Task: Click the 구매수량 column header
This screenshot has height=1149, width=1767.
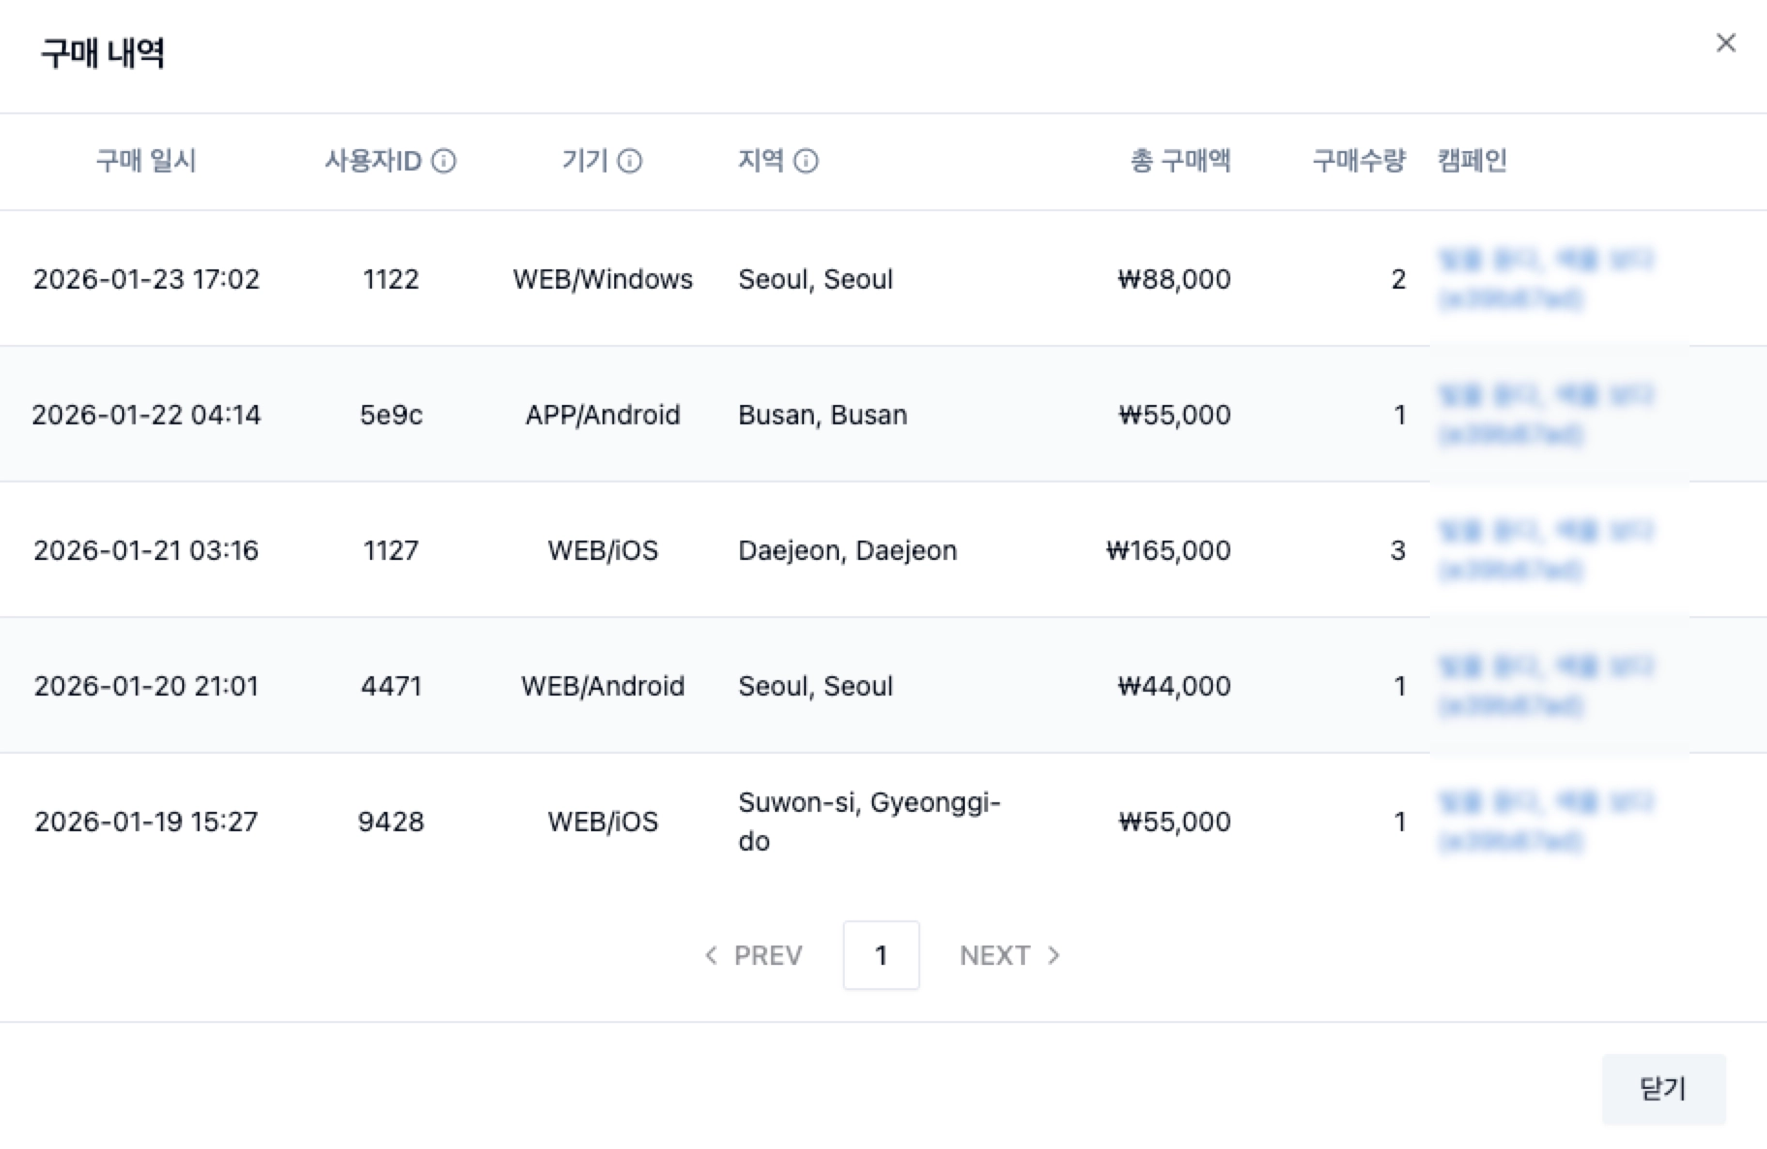Action: click(1358, 161)
